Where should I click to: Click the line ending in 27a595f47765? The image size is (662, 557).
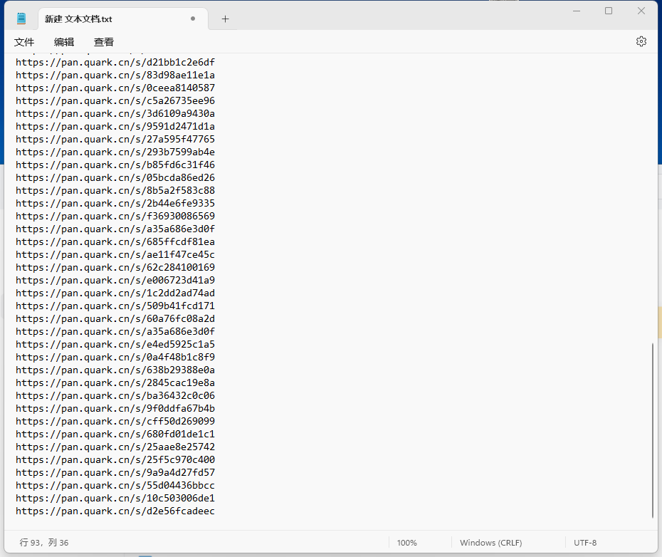pyautogui.click(x=115, y=140)
